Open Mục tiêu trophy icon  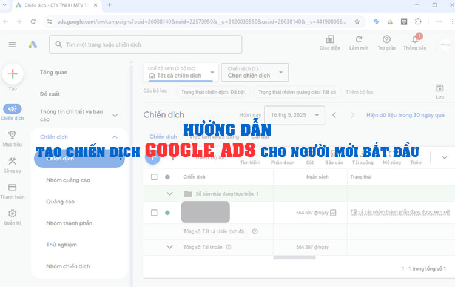tap(12, 134)
